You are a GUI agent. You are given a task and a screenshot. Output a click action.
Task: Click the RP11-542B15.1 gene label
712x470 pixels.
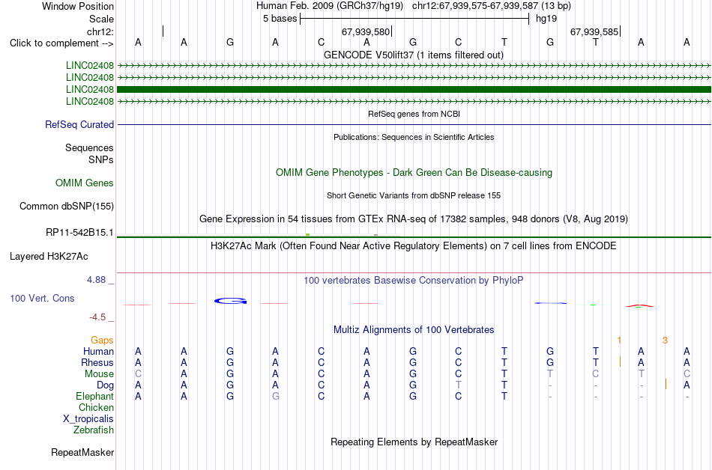(x=79, y=233)
